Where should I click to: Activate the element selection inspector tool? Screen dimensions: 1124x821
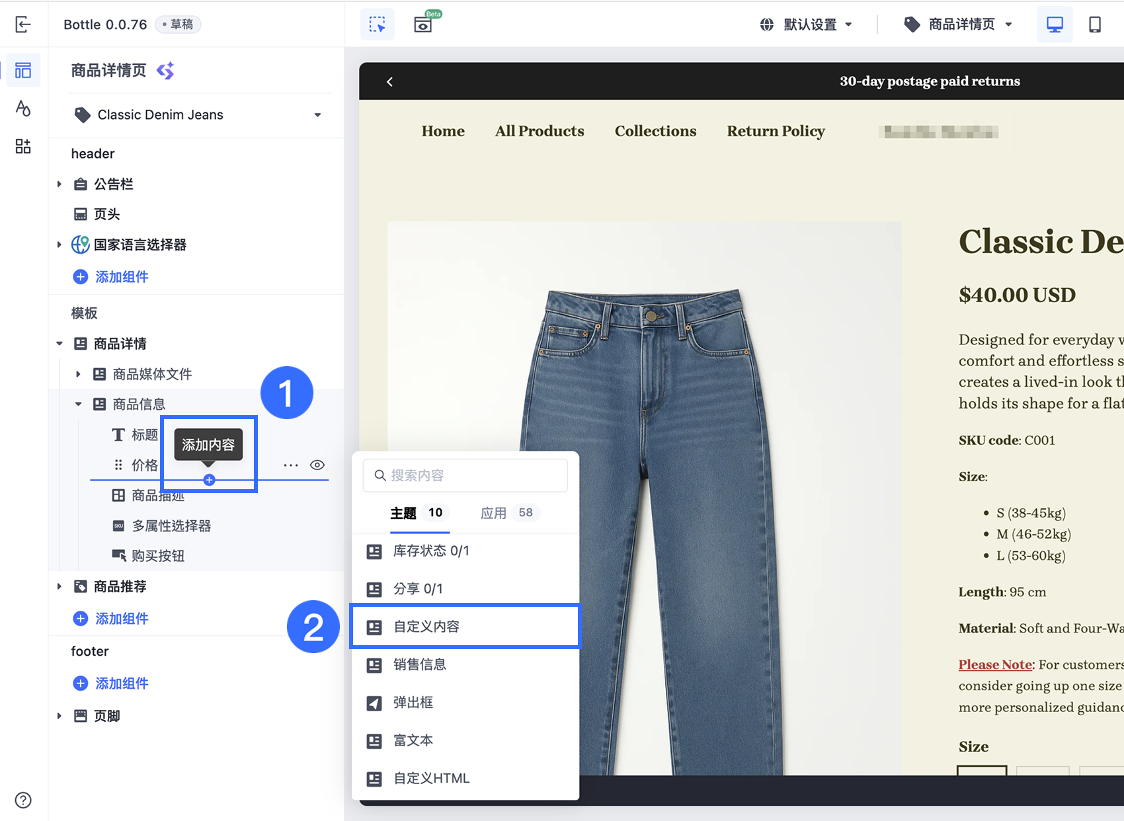coord(377,24)
